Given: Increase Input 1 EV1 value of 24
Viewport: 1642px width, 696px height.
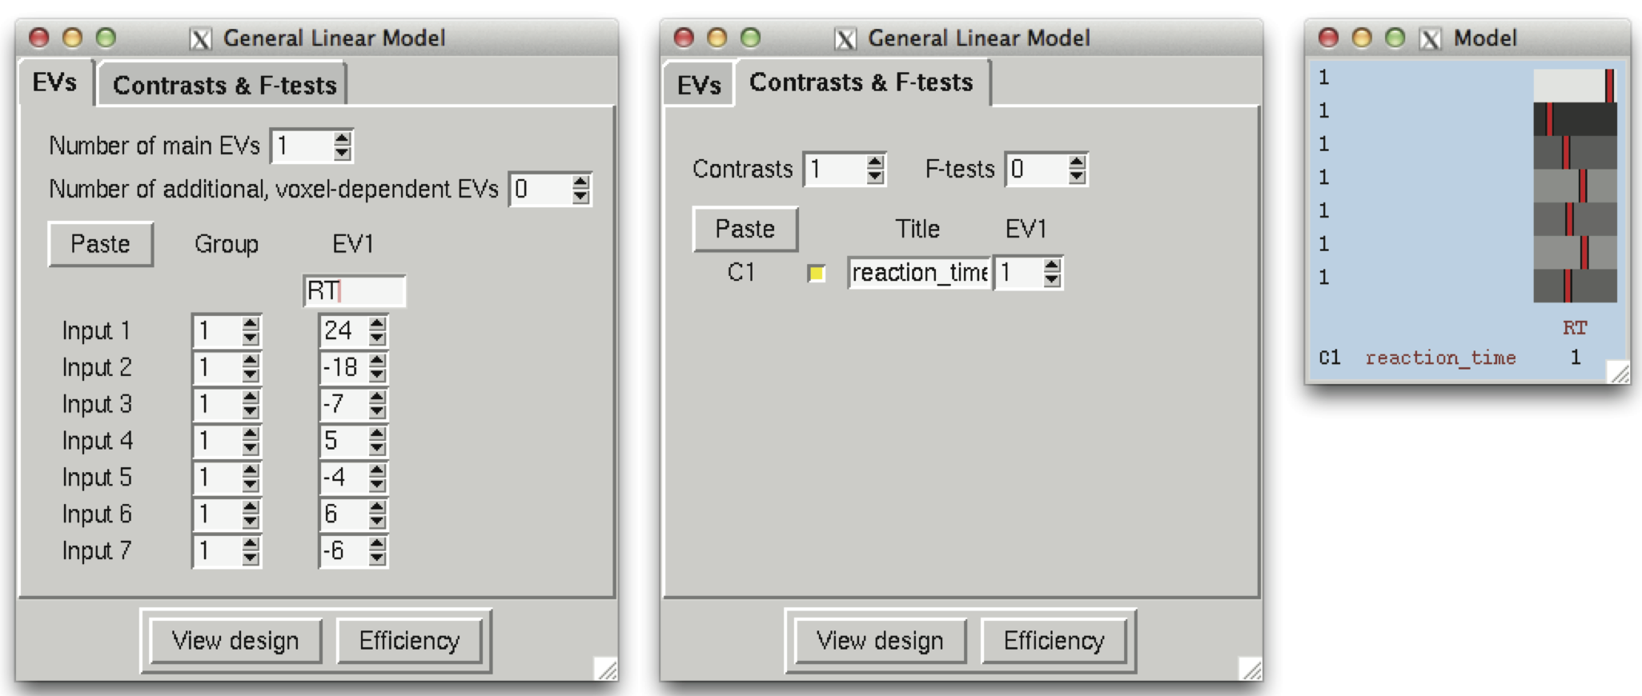Looking at the screenshot, I should click(x=375, y=323).
